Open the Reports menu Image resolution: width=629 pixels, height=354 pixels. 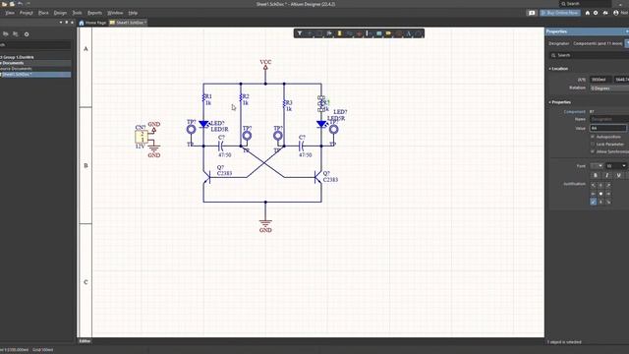click(x=94, y=13)
